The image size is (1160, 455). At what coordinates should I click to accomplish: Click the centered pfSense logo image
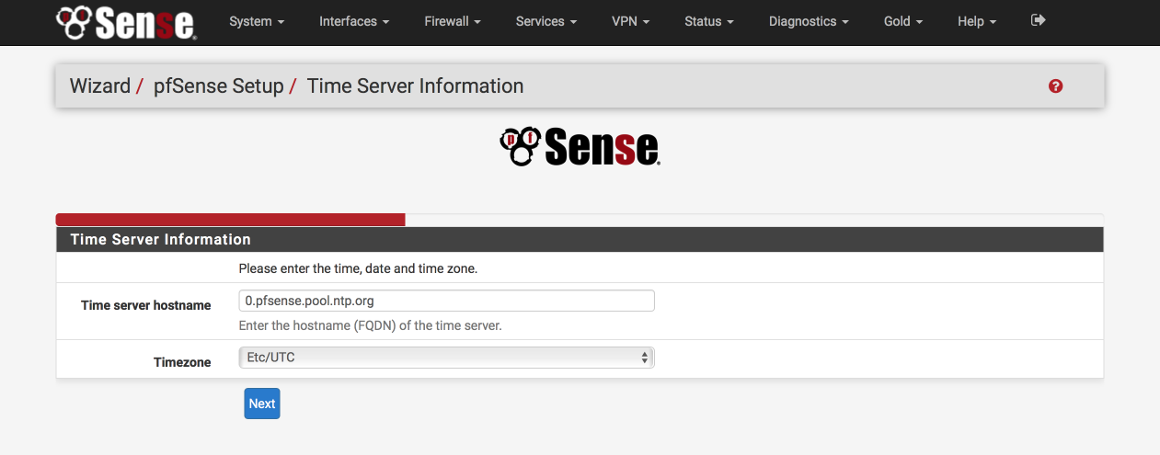pyautogui.click(x=580, y=147)
